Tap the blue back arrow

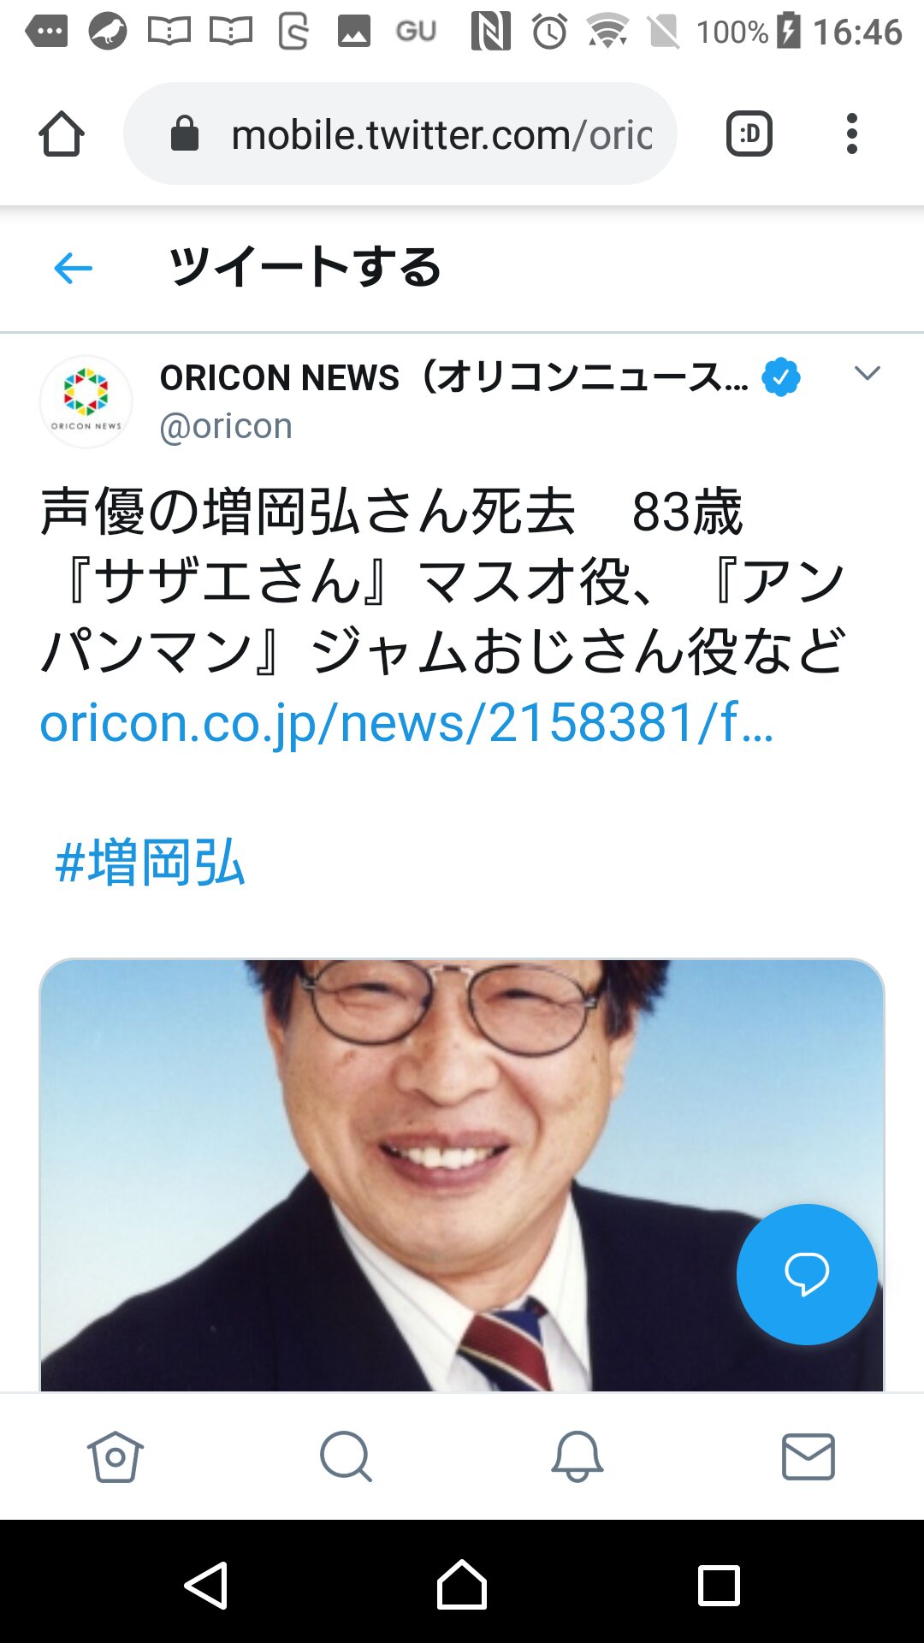click(73, 269)
